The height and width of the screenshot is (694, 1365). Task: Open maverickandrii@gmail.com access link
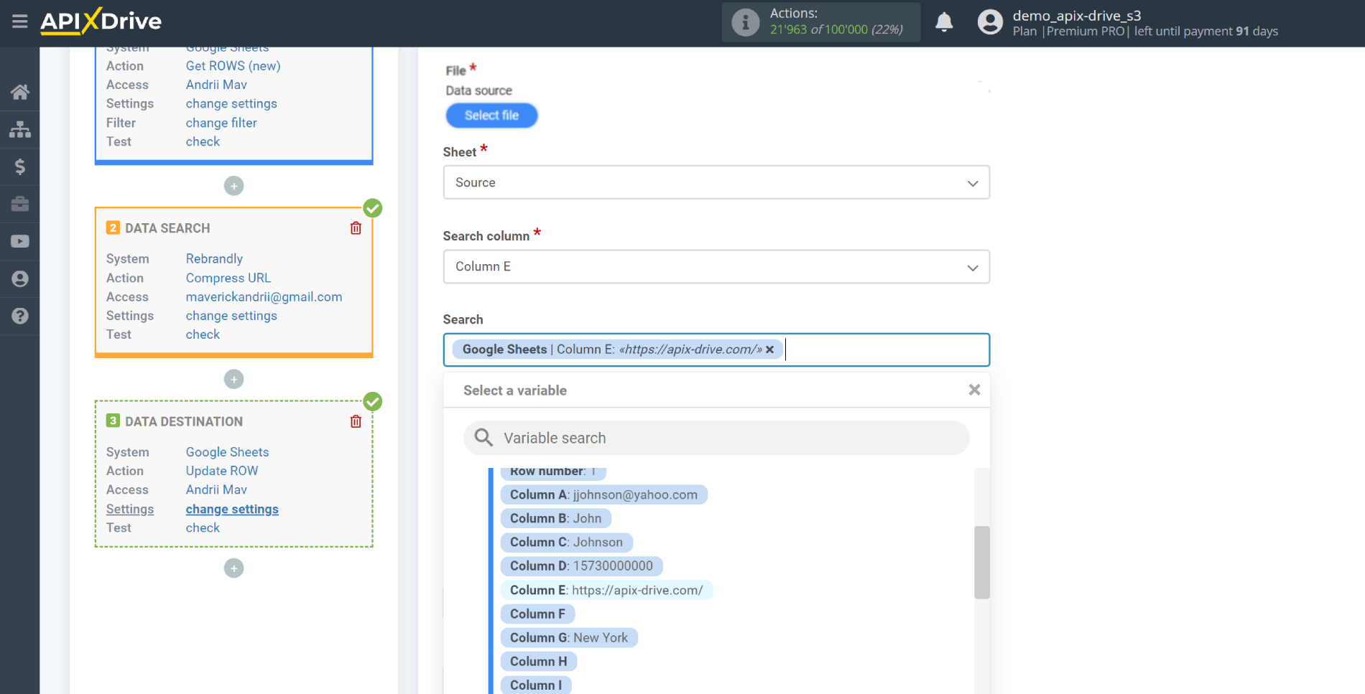[x=264, y=296]
